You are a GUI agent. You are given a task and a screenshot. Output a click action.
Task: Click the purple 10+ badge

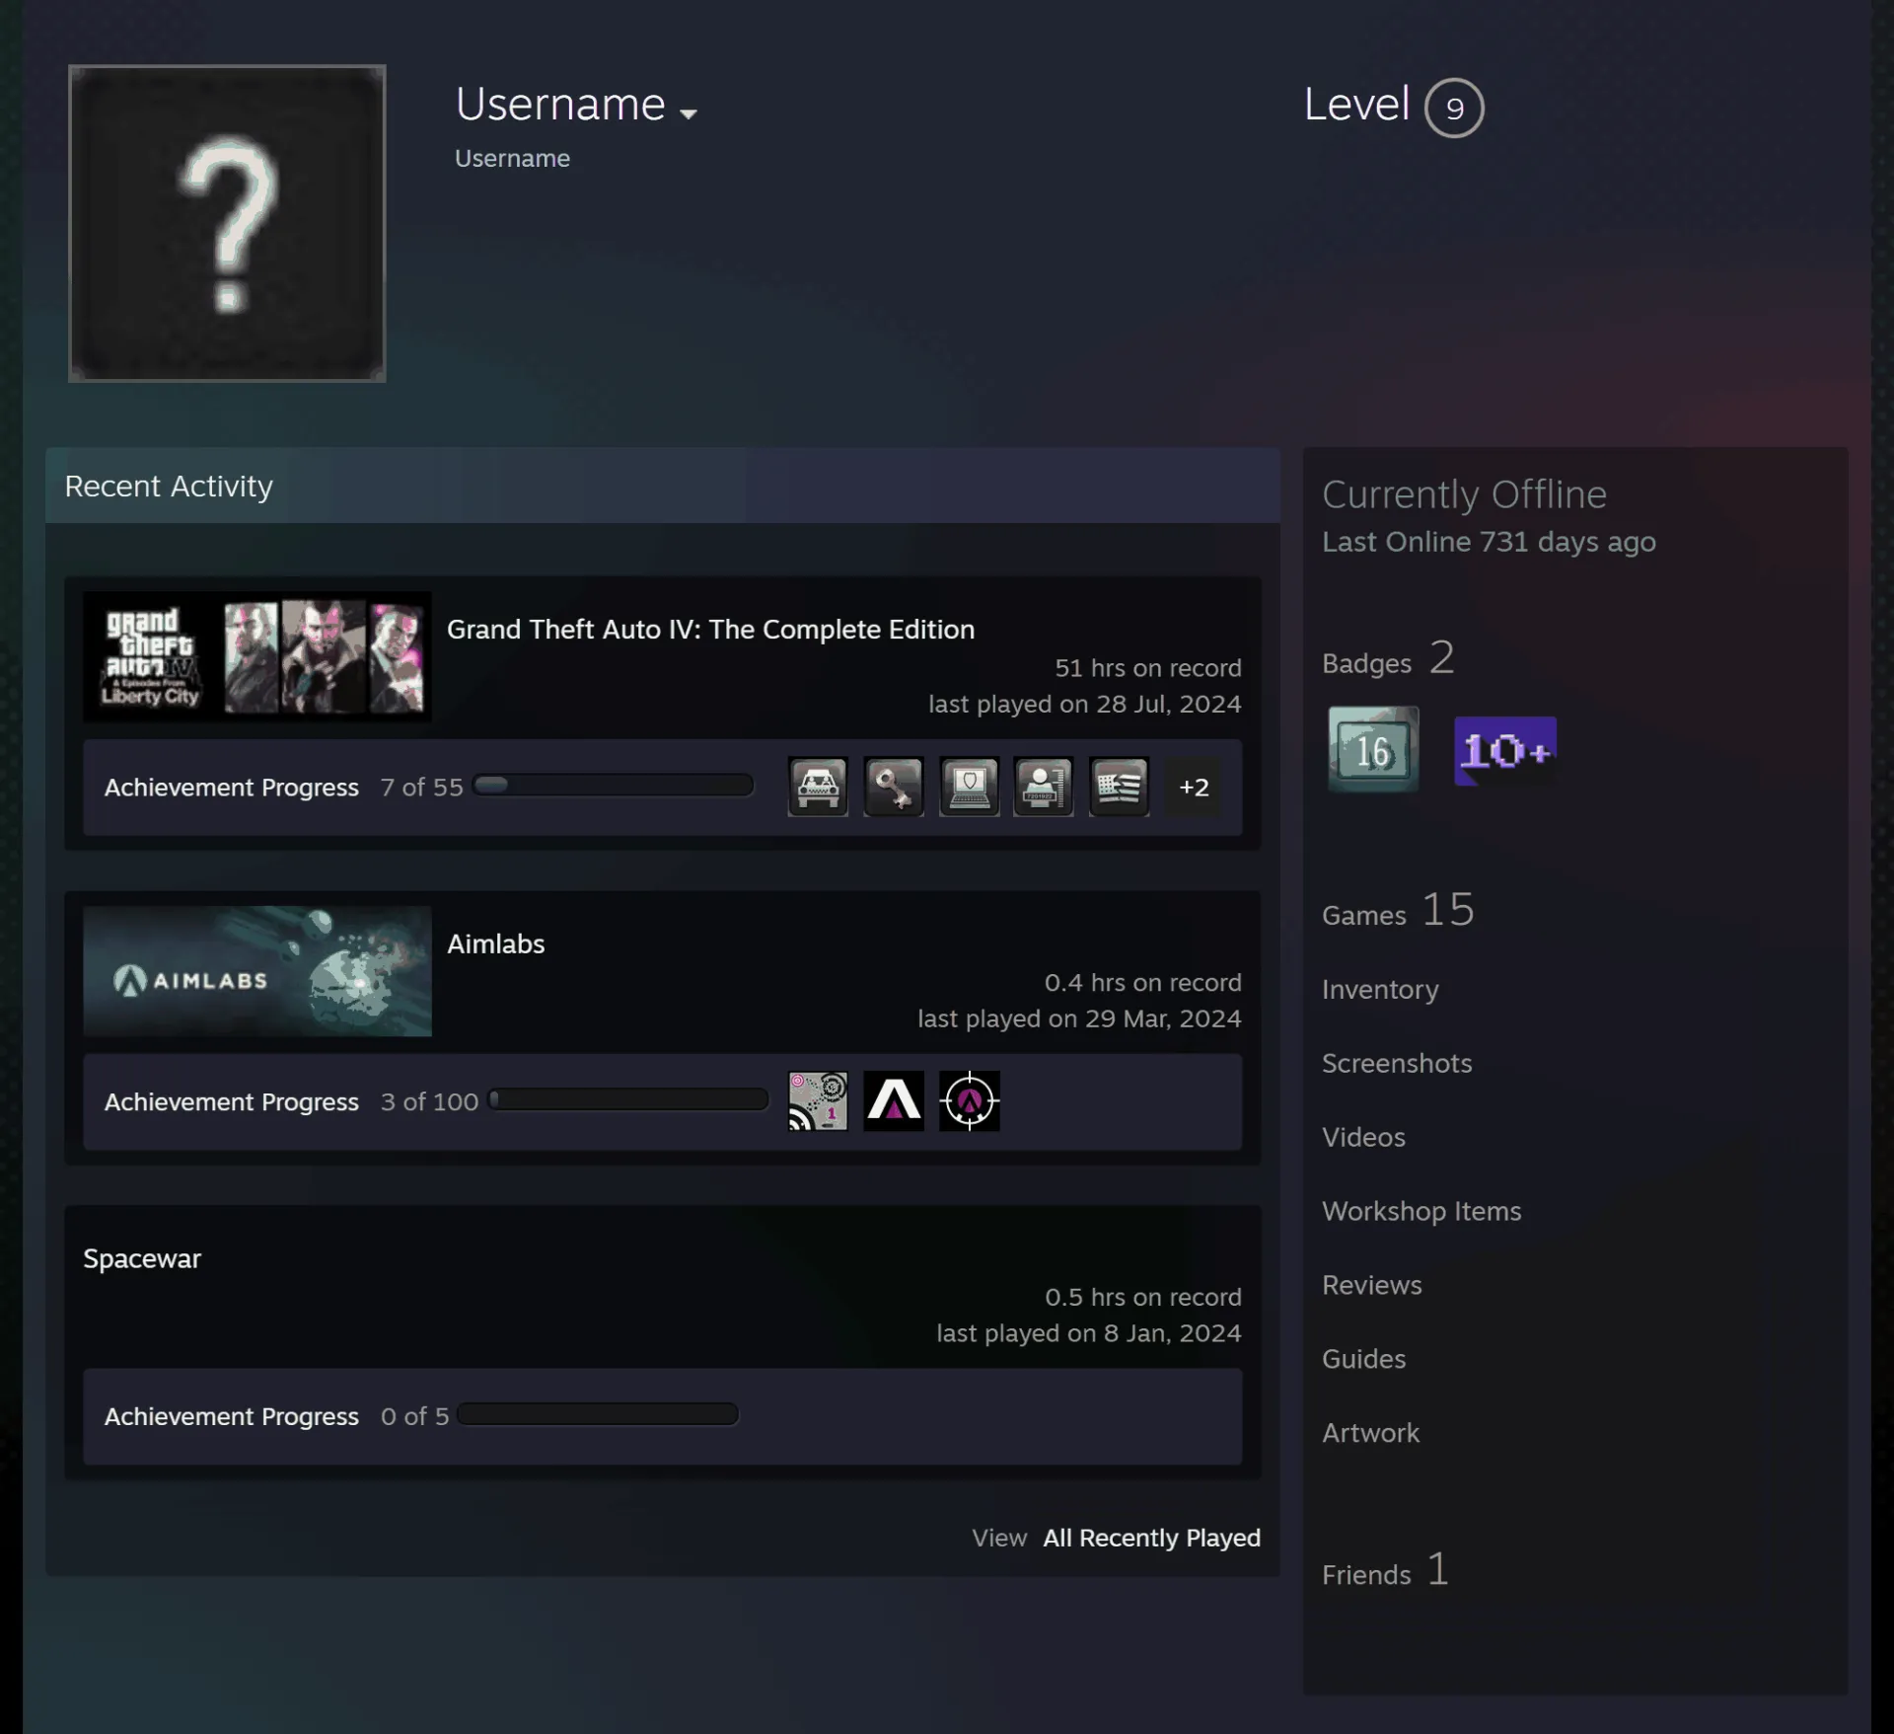pos(1505,751)
